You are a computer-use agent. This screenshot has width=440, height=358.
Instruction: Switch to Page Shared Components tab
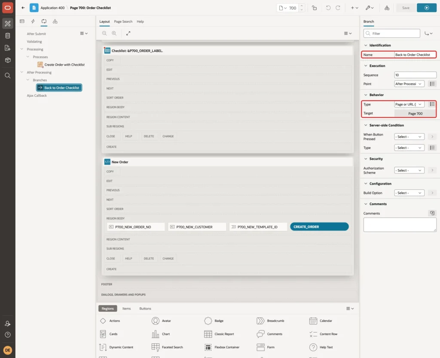(x=55, y=22)
